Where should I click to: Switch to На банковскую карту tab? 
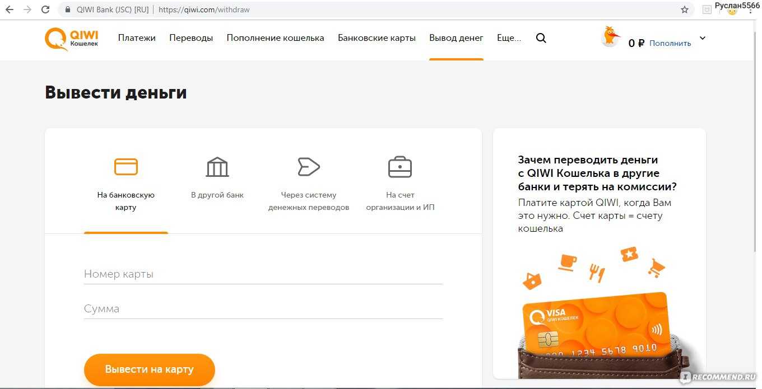126,201
